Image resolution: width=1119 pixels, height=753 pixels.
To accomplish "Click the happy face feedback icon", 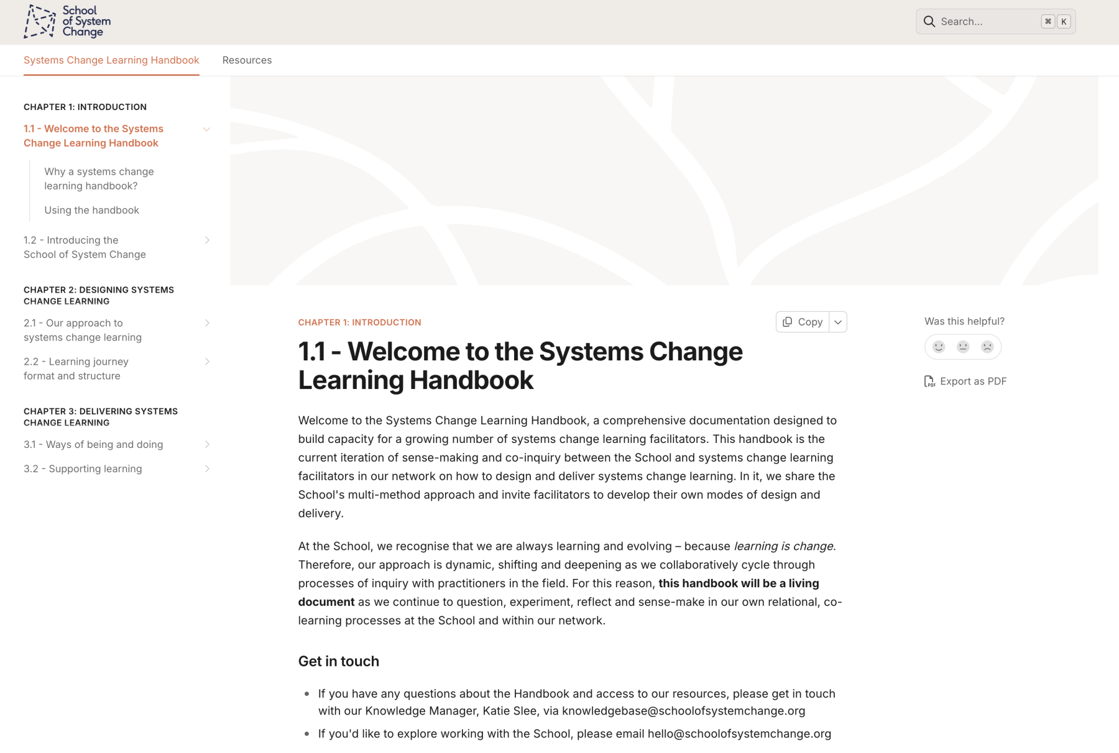I will (939, 347).
